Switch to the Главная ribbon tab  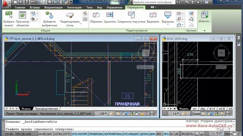(x=20, y=8)
